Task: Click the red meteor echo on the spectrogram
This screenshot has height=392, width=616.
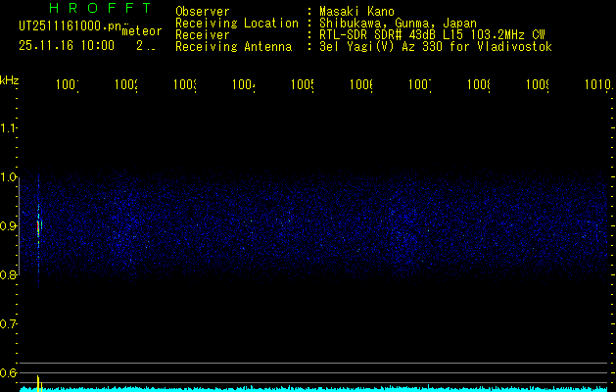Action: click(x=38, y=226)
